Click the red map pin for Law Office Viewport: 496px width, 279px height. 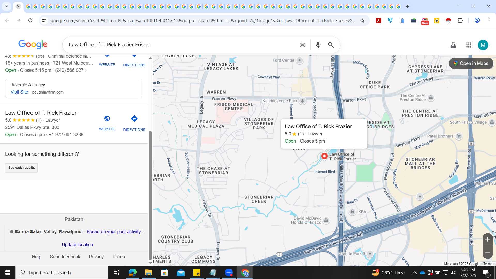pyautogui.click(x=324, y=156)
